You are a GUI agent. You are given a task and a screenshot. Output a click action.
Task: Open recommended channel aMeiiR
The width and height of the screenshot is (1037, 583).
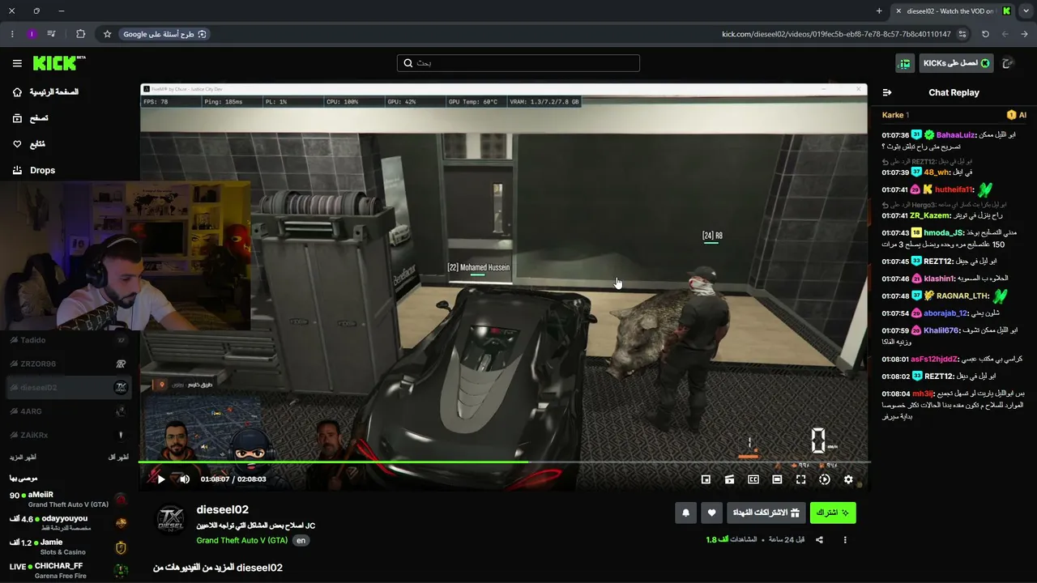(x=68, y=499)
